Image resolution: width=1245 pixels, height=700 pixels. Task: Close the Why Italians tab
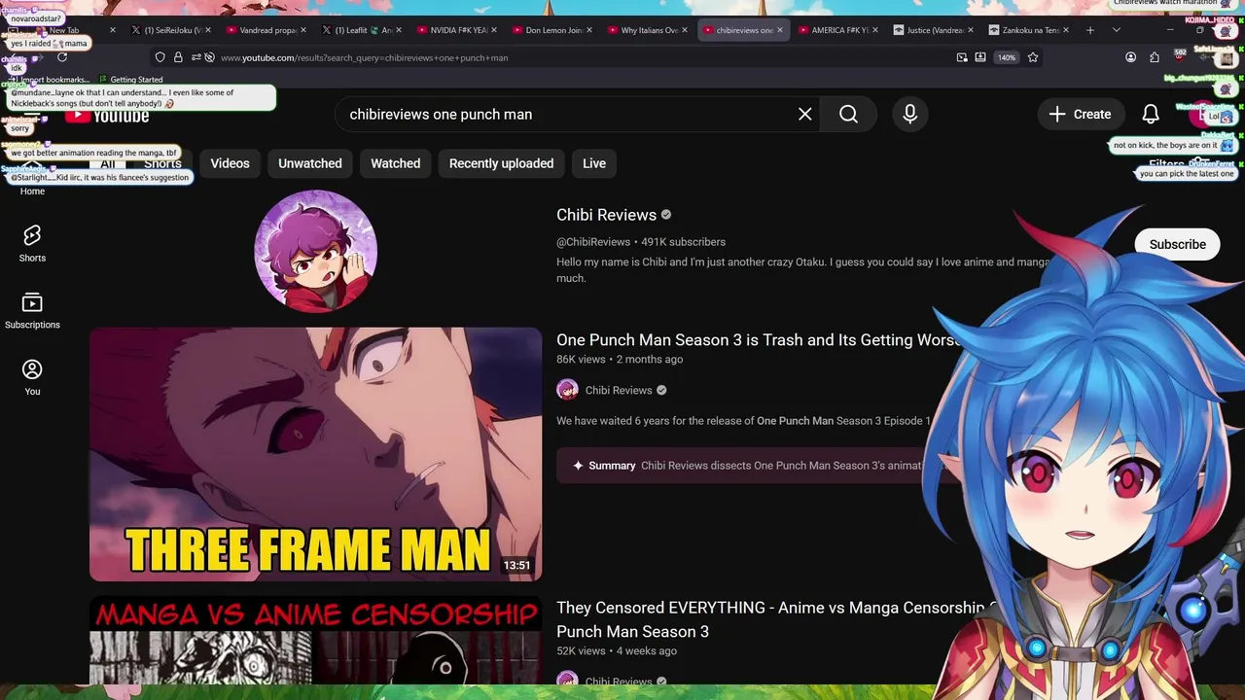pyautogui.click(x=685, y=30)
